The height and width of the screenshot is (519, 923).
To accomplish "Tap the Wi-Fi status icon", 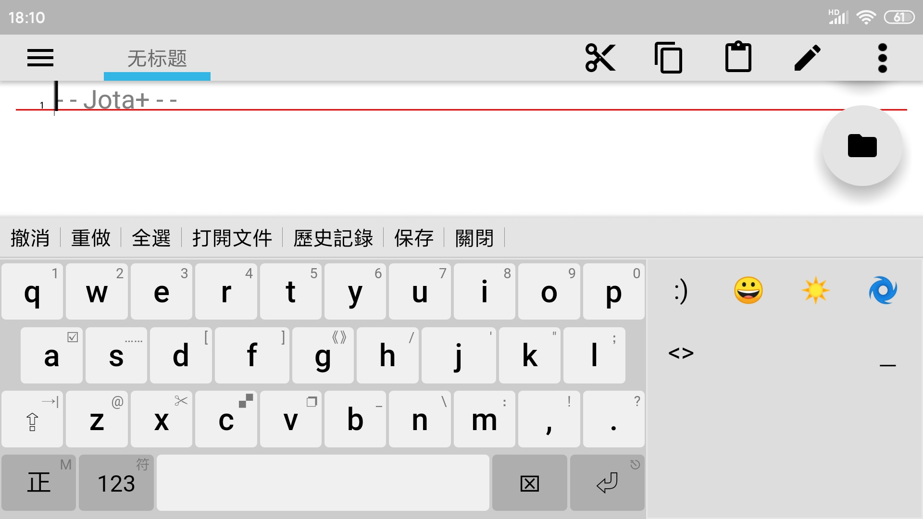I will click(x=866, y=18).
